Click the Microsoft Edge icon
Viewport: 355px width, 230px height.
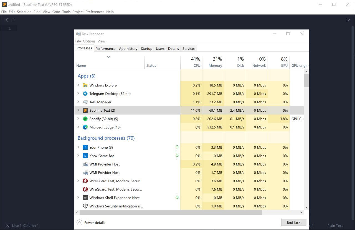[85, 127]
